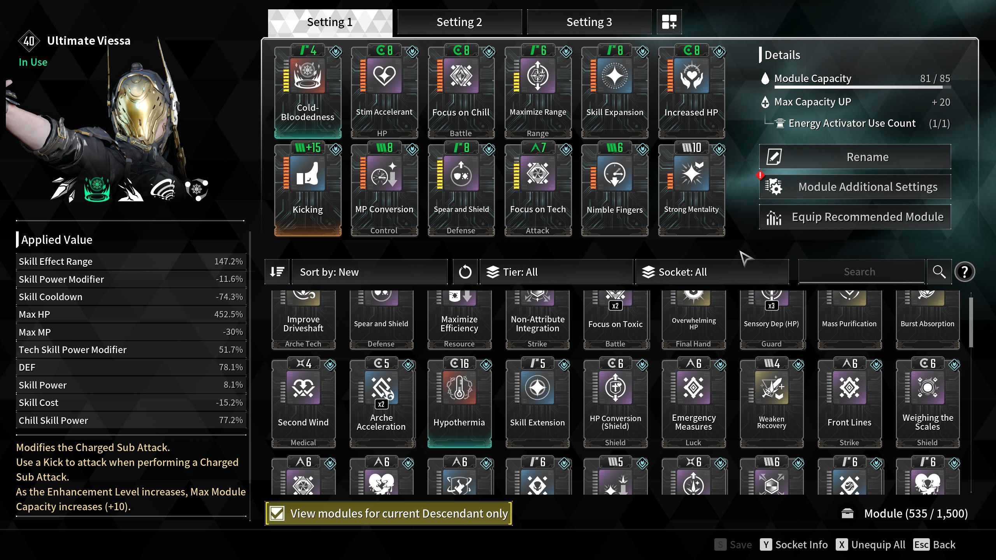Image resolution: width=996 pixels, height=560 pixels.
Task: Click the Rename button
Action: coord(855,157)
